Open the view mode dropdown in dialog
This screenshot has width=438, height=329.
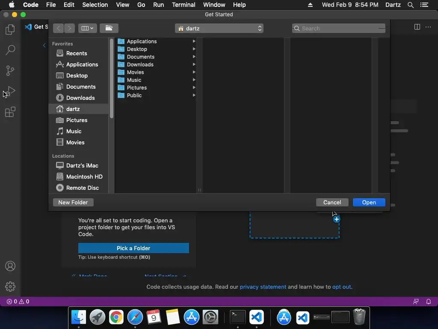[87, 28]
